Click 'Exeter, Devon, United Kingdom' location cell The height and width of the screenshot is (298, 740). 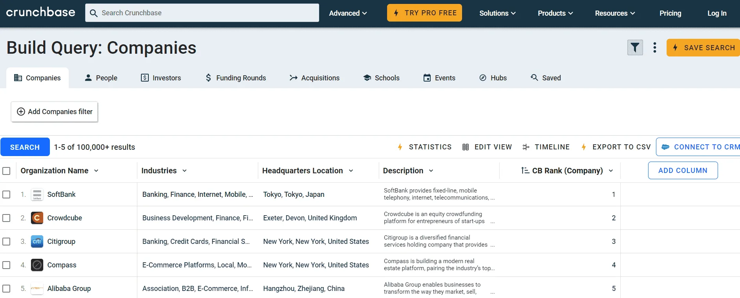(x=310, y=218)
